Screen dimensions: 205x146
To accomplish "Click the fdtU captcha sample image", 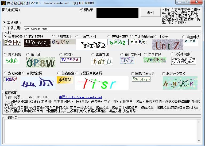I will [102, 61].
